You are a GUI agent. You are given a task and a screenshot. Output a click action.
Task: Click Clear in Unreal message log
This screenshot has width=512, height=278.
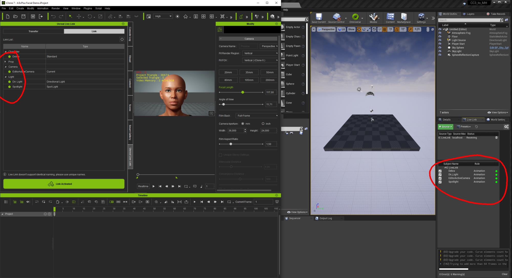pyautogui.click(x=505, y=274)
